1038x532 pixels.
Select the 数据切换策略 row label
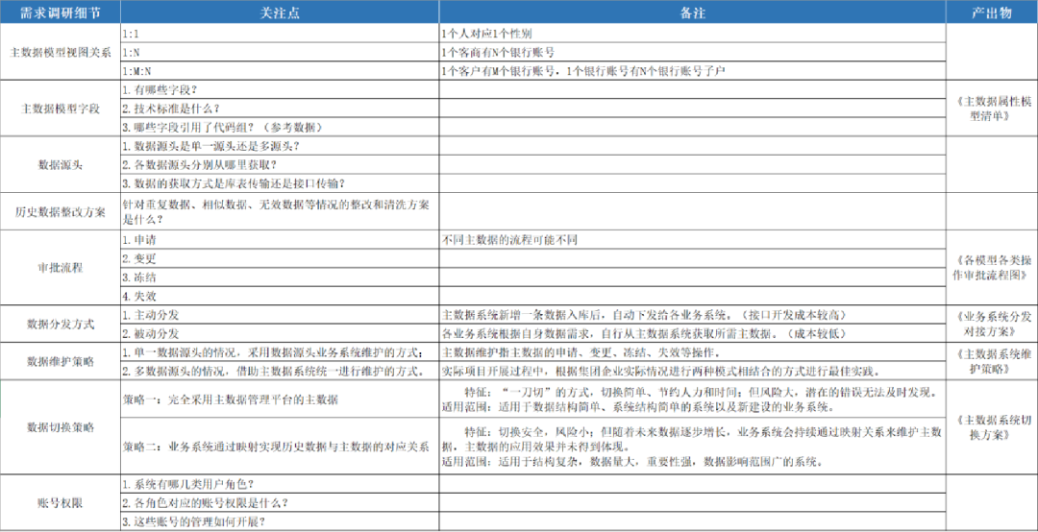[x=60, y=426]
